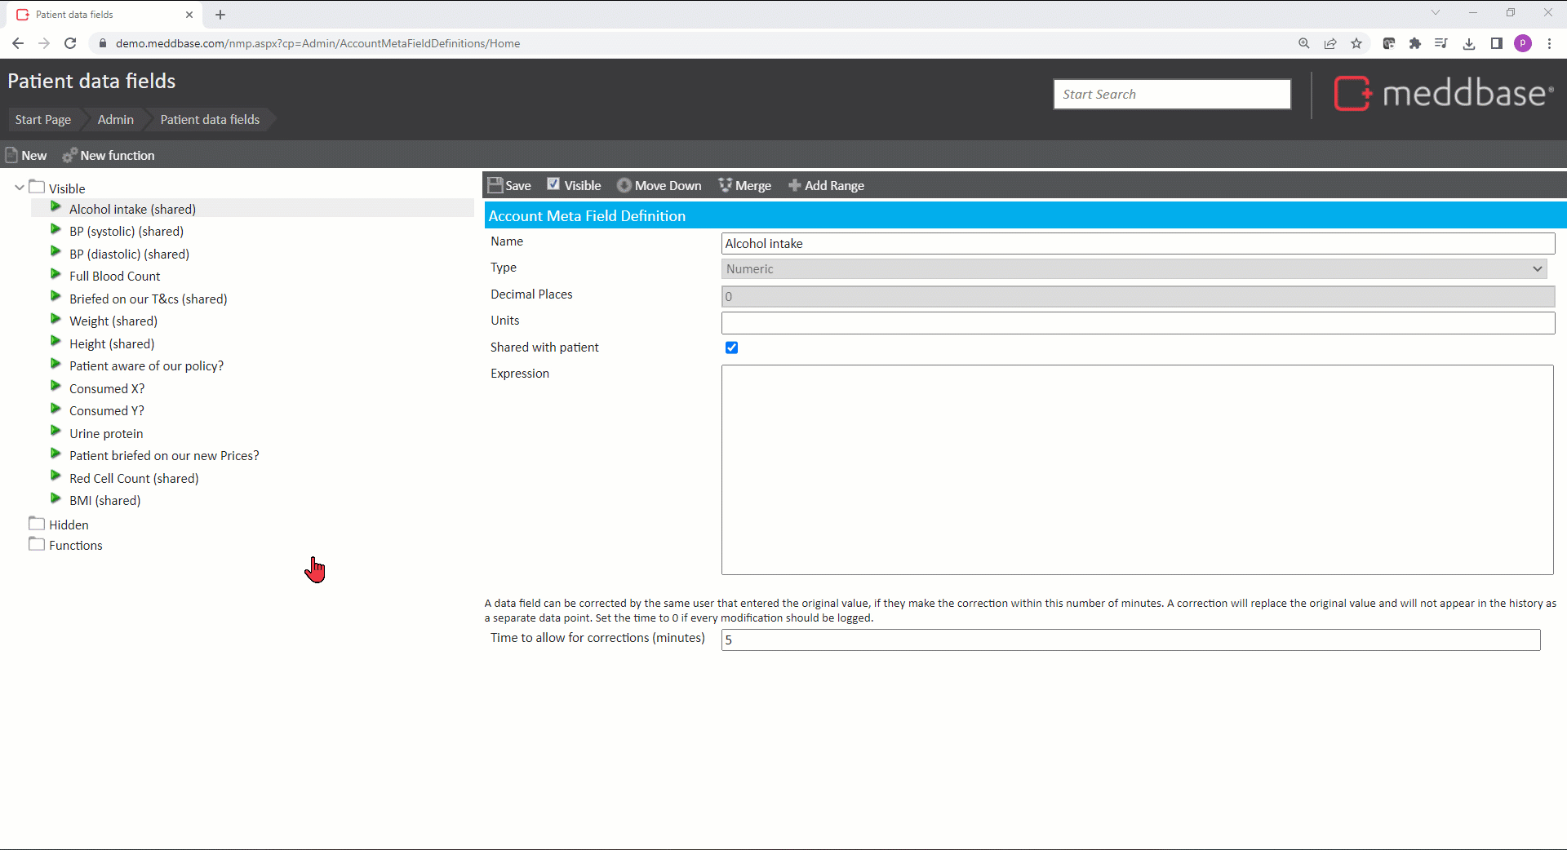Go to Admin breadcrumb
1567x850 pixels.
pyautogui.click(x=115, y=120)
